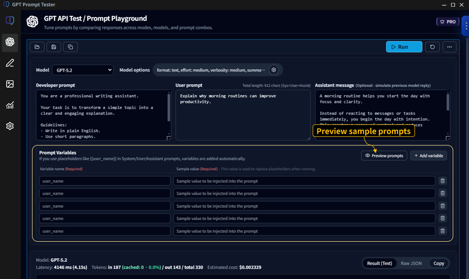Open the GPT Prompt Playground sidebar icon
This screenshot has width=469, height=279.
[x=10, y=42]
